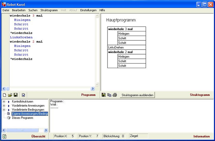Open the Datei menu
This screenshot has width=215, height=141.
6,10
